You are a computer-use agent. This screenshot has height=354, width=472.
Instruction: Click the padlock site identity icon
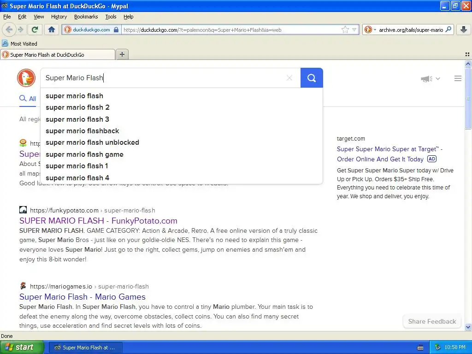pyautogui.click(x=116, y=30)
